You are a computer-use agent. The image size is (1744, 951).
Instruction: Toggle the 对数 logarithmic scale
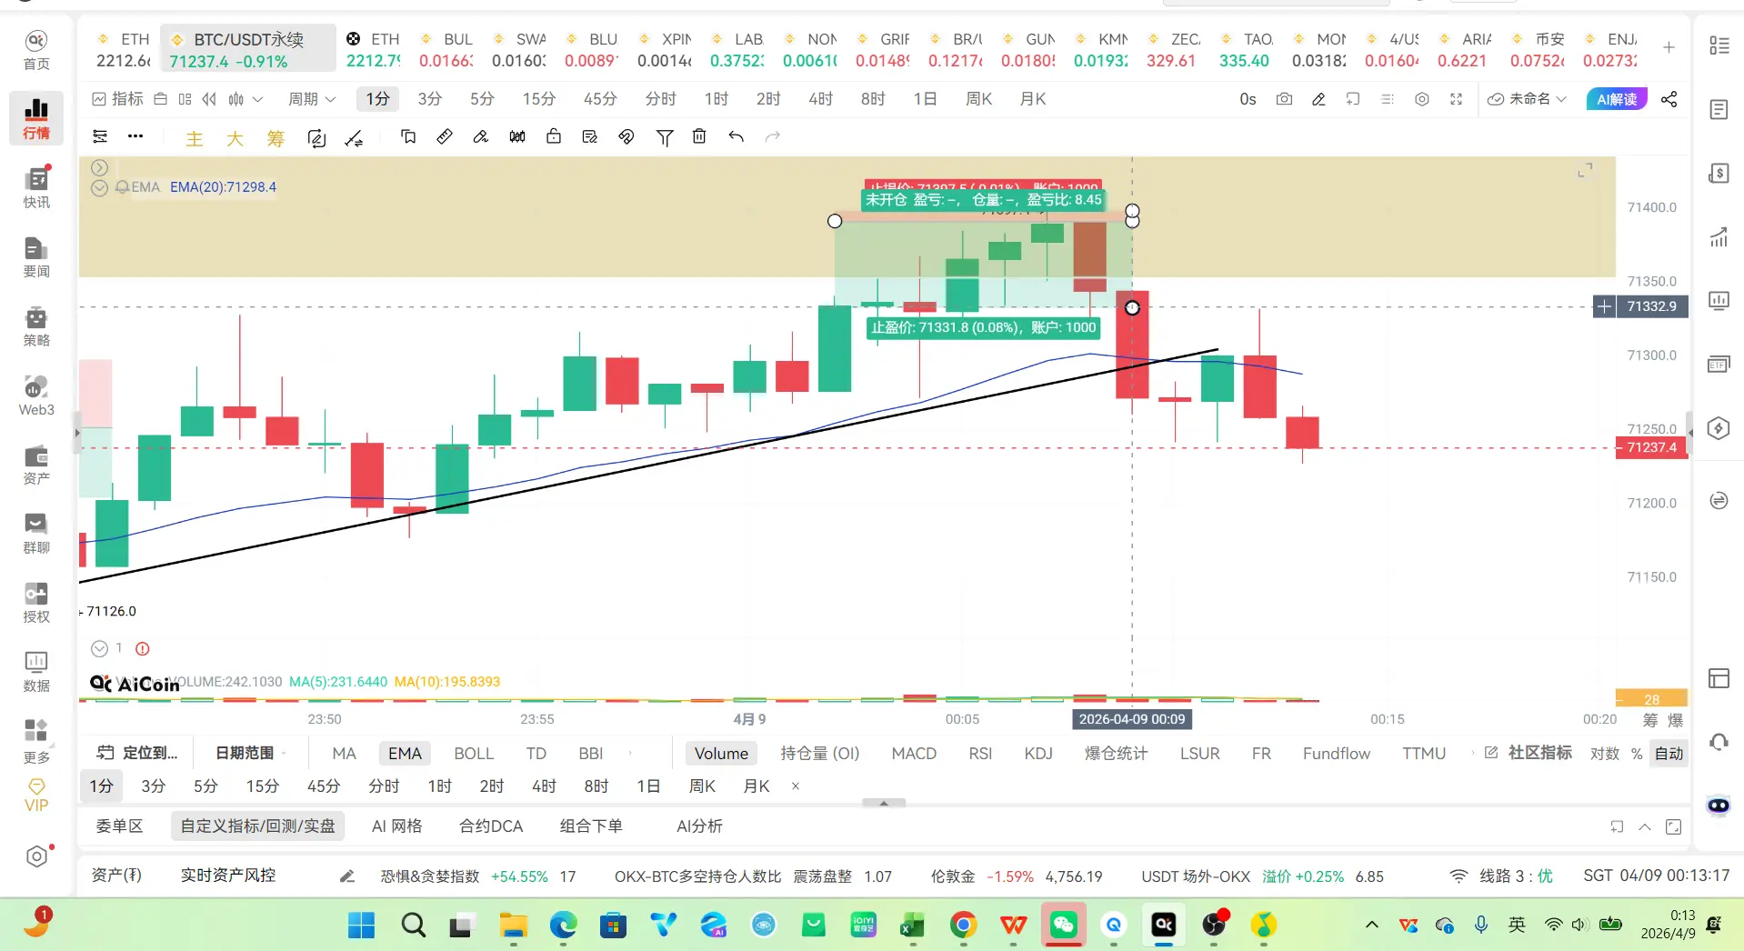[x=1605, y=753]
